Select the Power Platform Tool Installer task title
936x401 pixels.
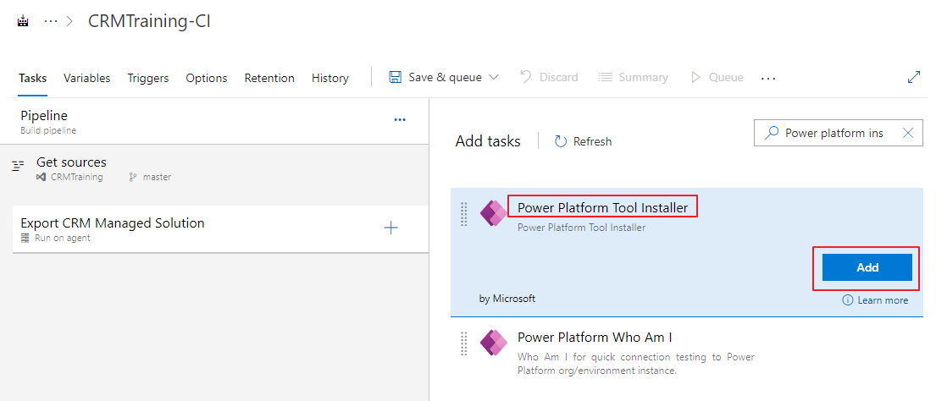[x=603, y=207]
